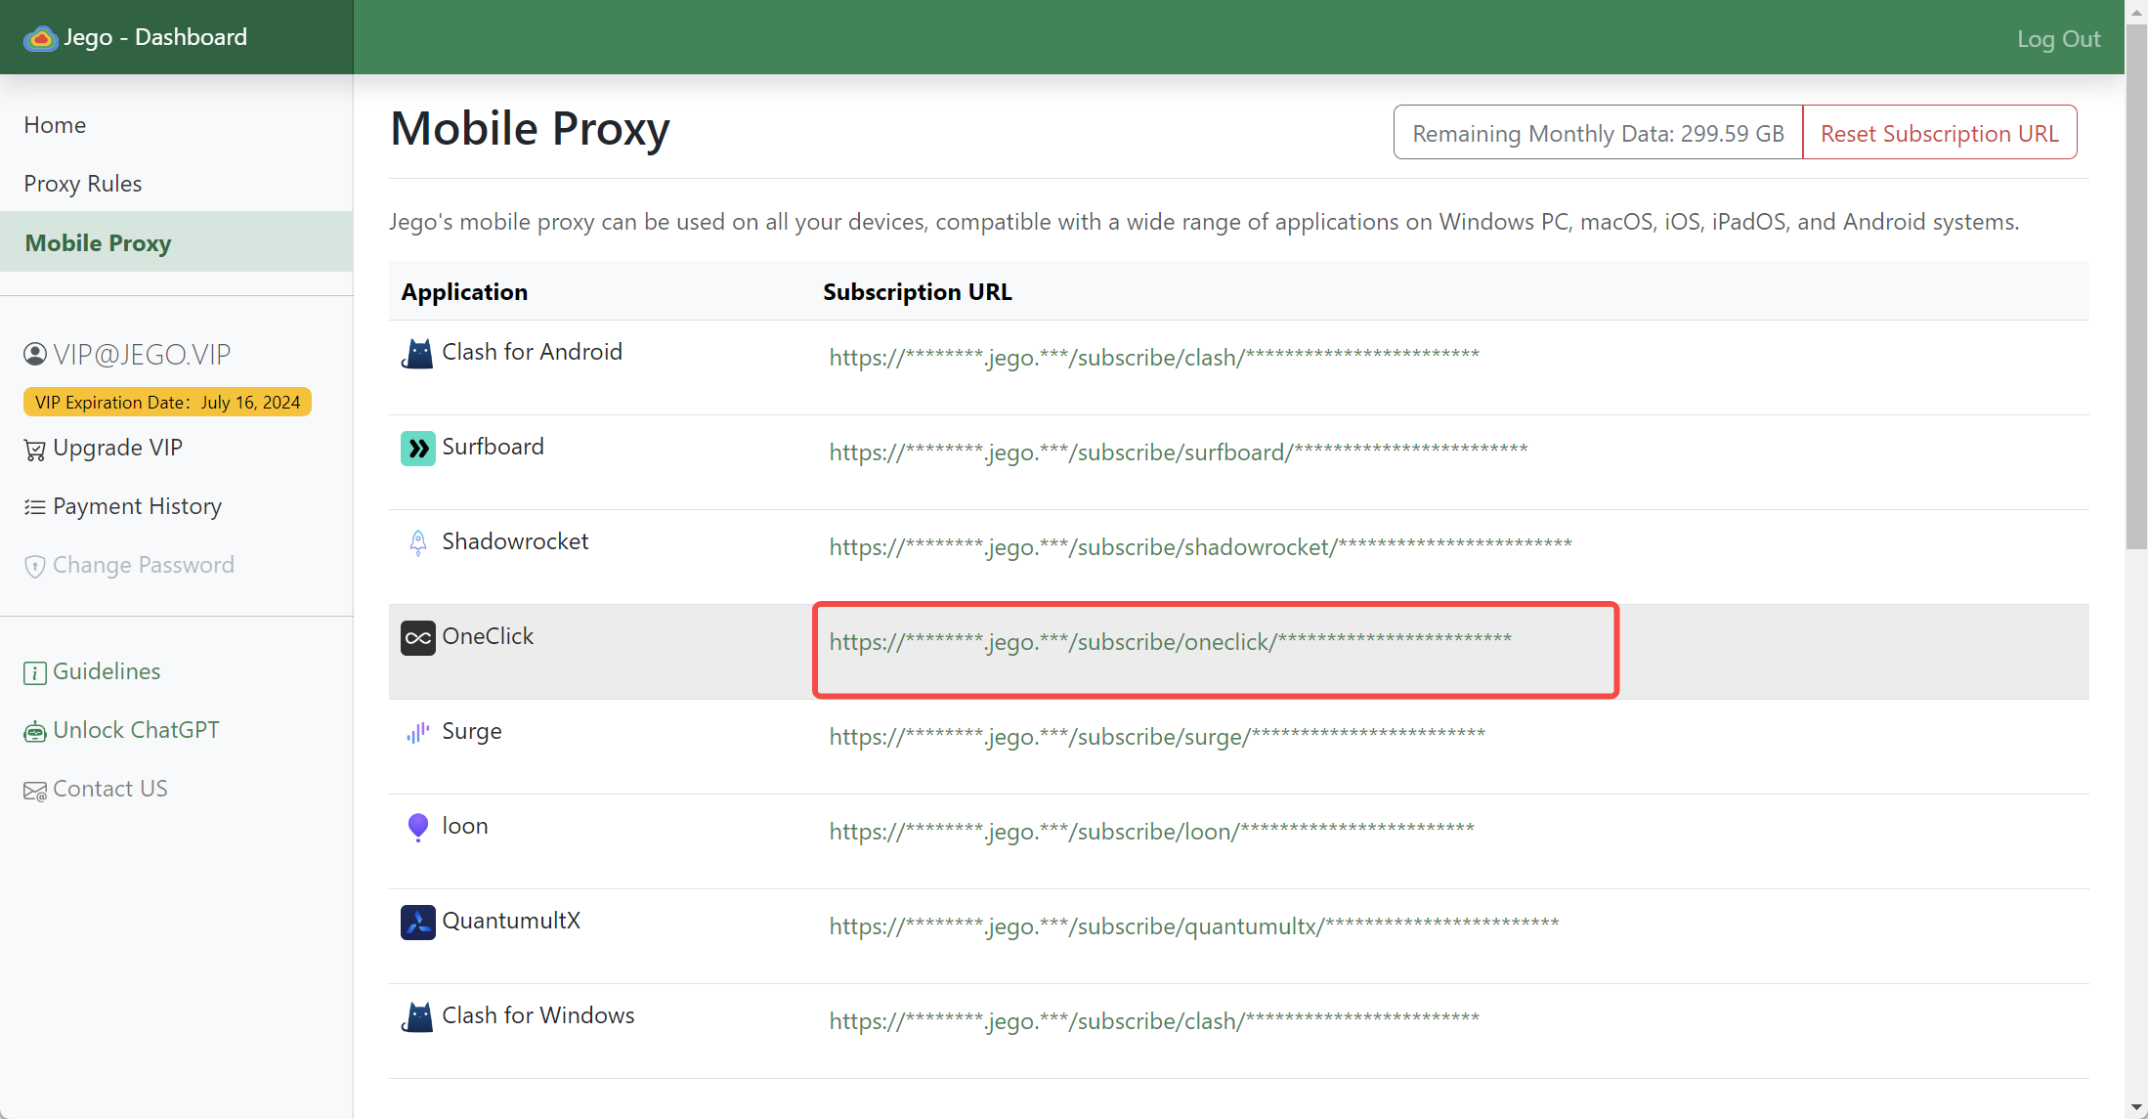This screenshot has width=2148, height=1119.
Task: Click the loon balloon icon
Action: (x=417, y=828)
